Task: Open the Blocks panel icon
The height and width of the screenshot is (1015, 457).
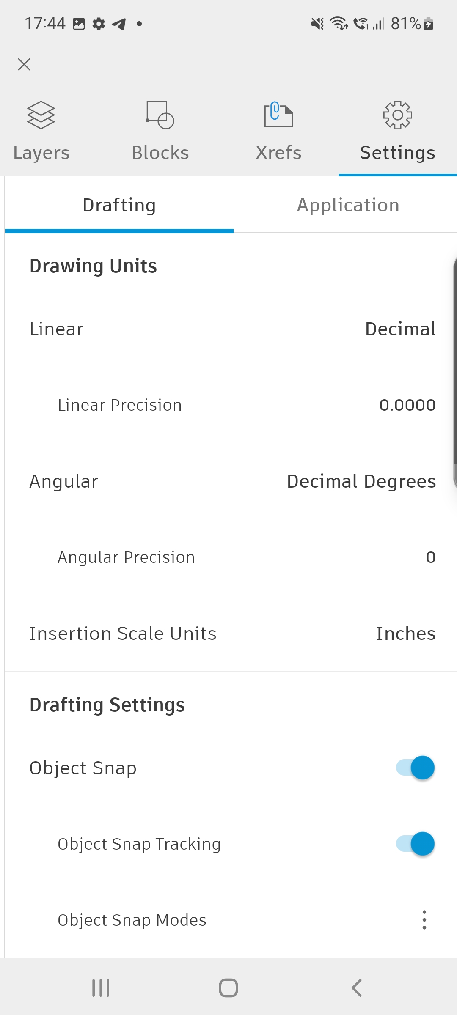Action: tap(160, 115)
